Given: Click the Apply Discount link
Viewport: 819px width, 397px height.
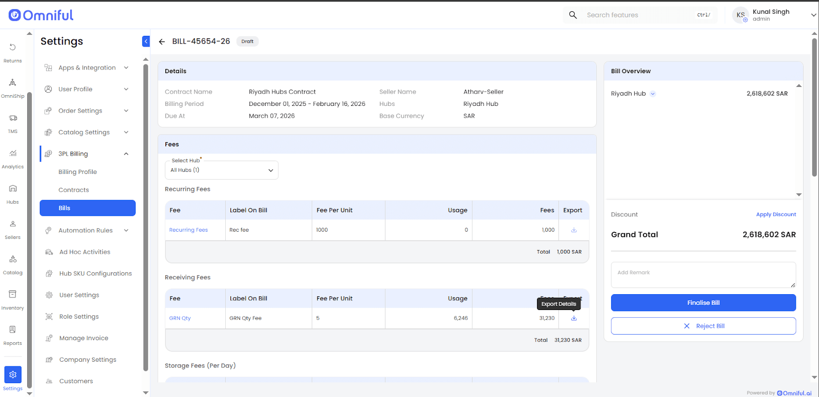Looking at the screenshot, I should pos(775,214).
